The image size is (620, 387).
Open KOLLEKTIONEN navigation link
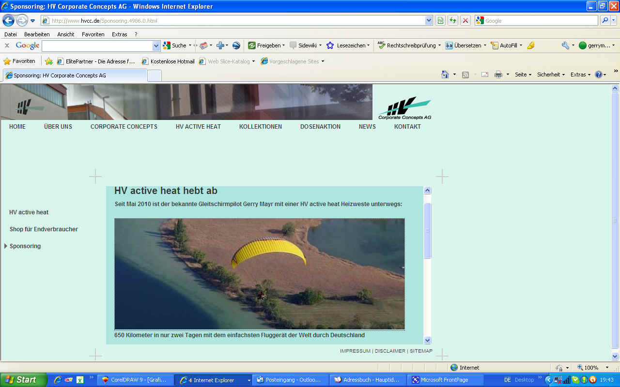coord(261,127)
